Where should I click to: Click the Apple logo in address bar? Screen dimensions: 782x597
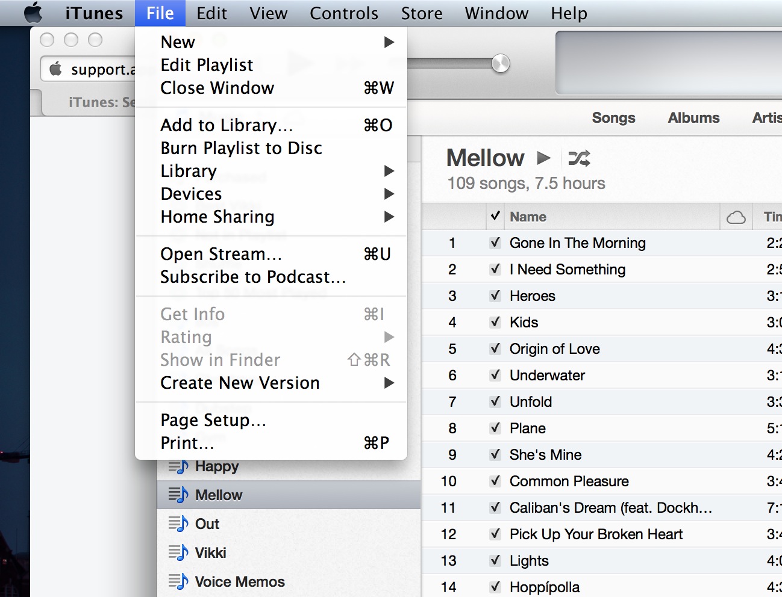point(55,69)
